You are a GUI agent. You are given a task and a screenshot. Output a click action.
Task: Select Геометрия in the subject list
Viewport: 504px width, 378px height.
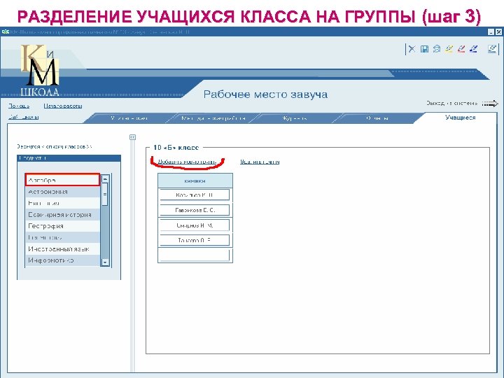[x=63, y=237]
